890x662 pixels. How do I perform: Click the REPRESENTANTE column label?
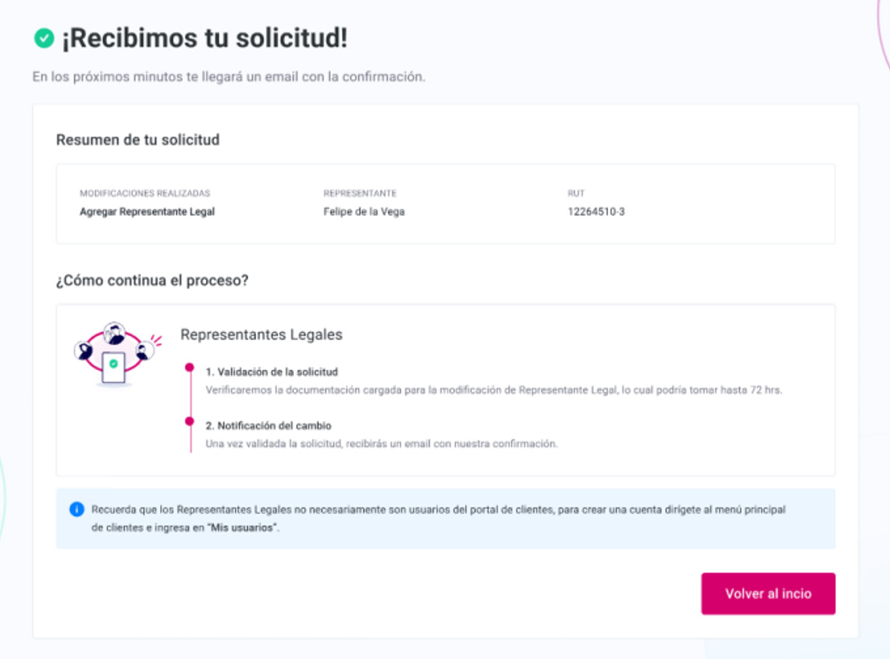pyautogui.click(x=360, y=193)
